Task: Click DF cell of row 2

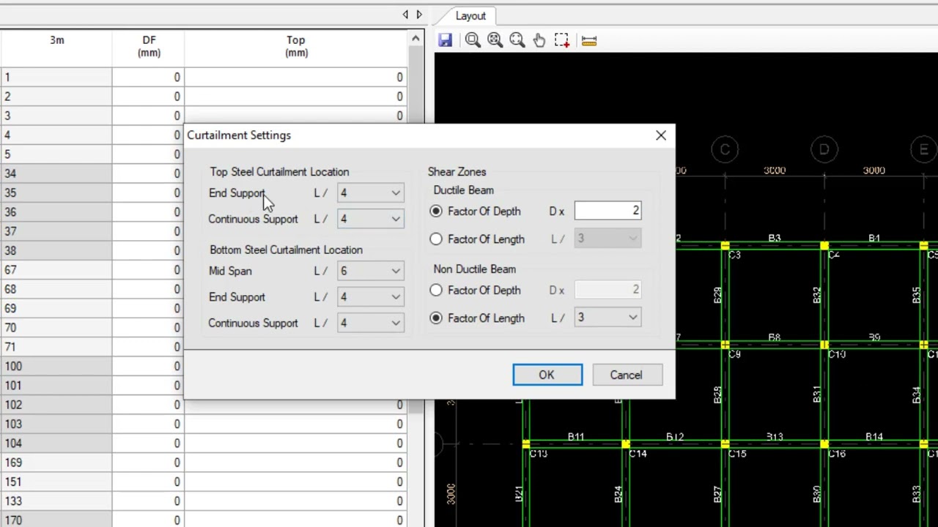Action: pyautogui.click(x=148, y=97)
